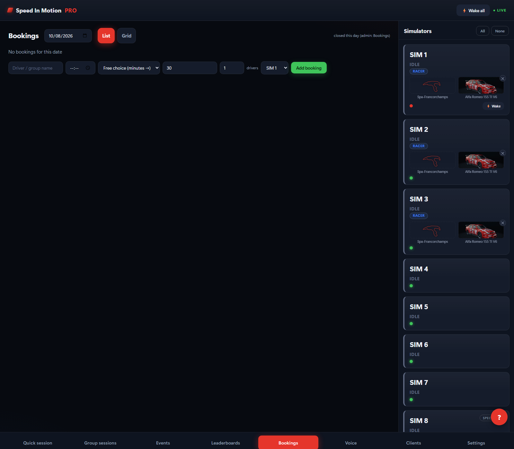
Task: Remove the SIM 1 car selection
Action: pos(503,79)
